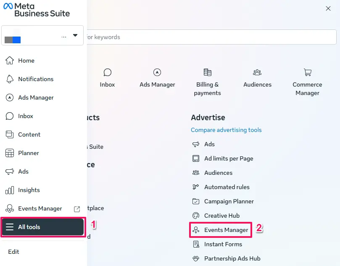The width and height of the screenshot is (340, 266).
Task: Click the keyword search field
Action: (x=210, y=37)
